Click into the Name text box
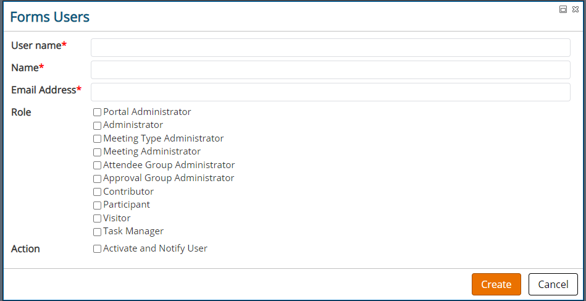Image resolution: width=586 pixels, height=301 pixels. click(x=330, y=70)
